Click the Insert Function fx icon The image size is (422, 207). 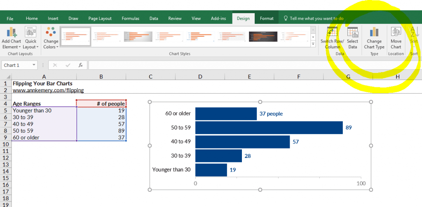coord(81,65)
